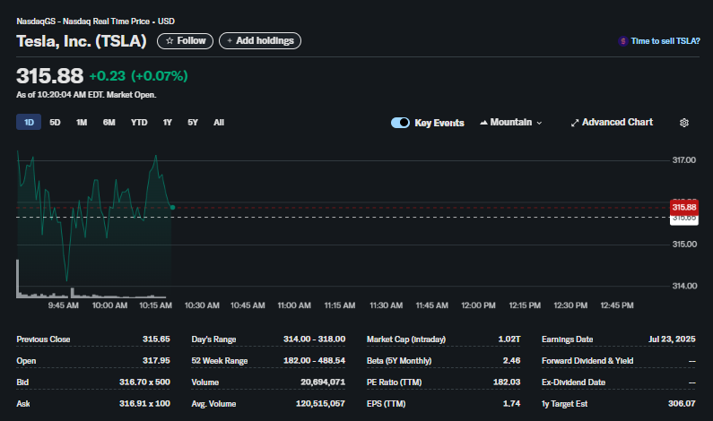Click the 317.00 y-axis label

pos(684,159)
